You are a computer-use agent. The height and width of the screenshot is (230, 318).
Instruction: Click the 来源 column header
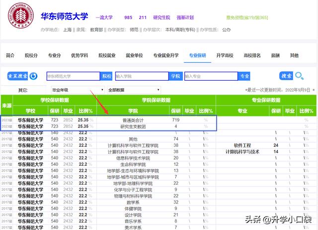6,106
